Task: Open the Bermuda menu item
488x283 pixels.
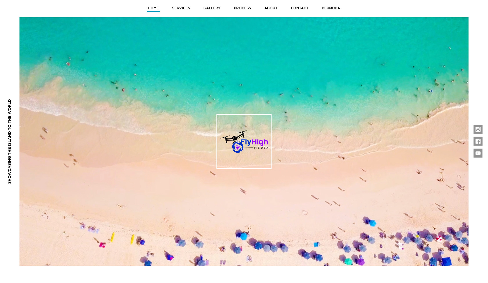Action: pyautogui.click(x=331, y=8)
